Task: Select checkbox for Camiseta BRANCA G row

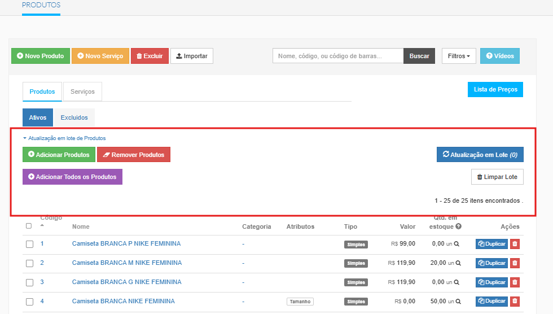Action: (x=30, y=282)
